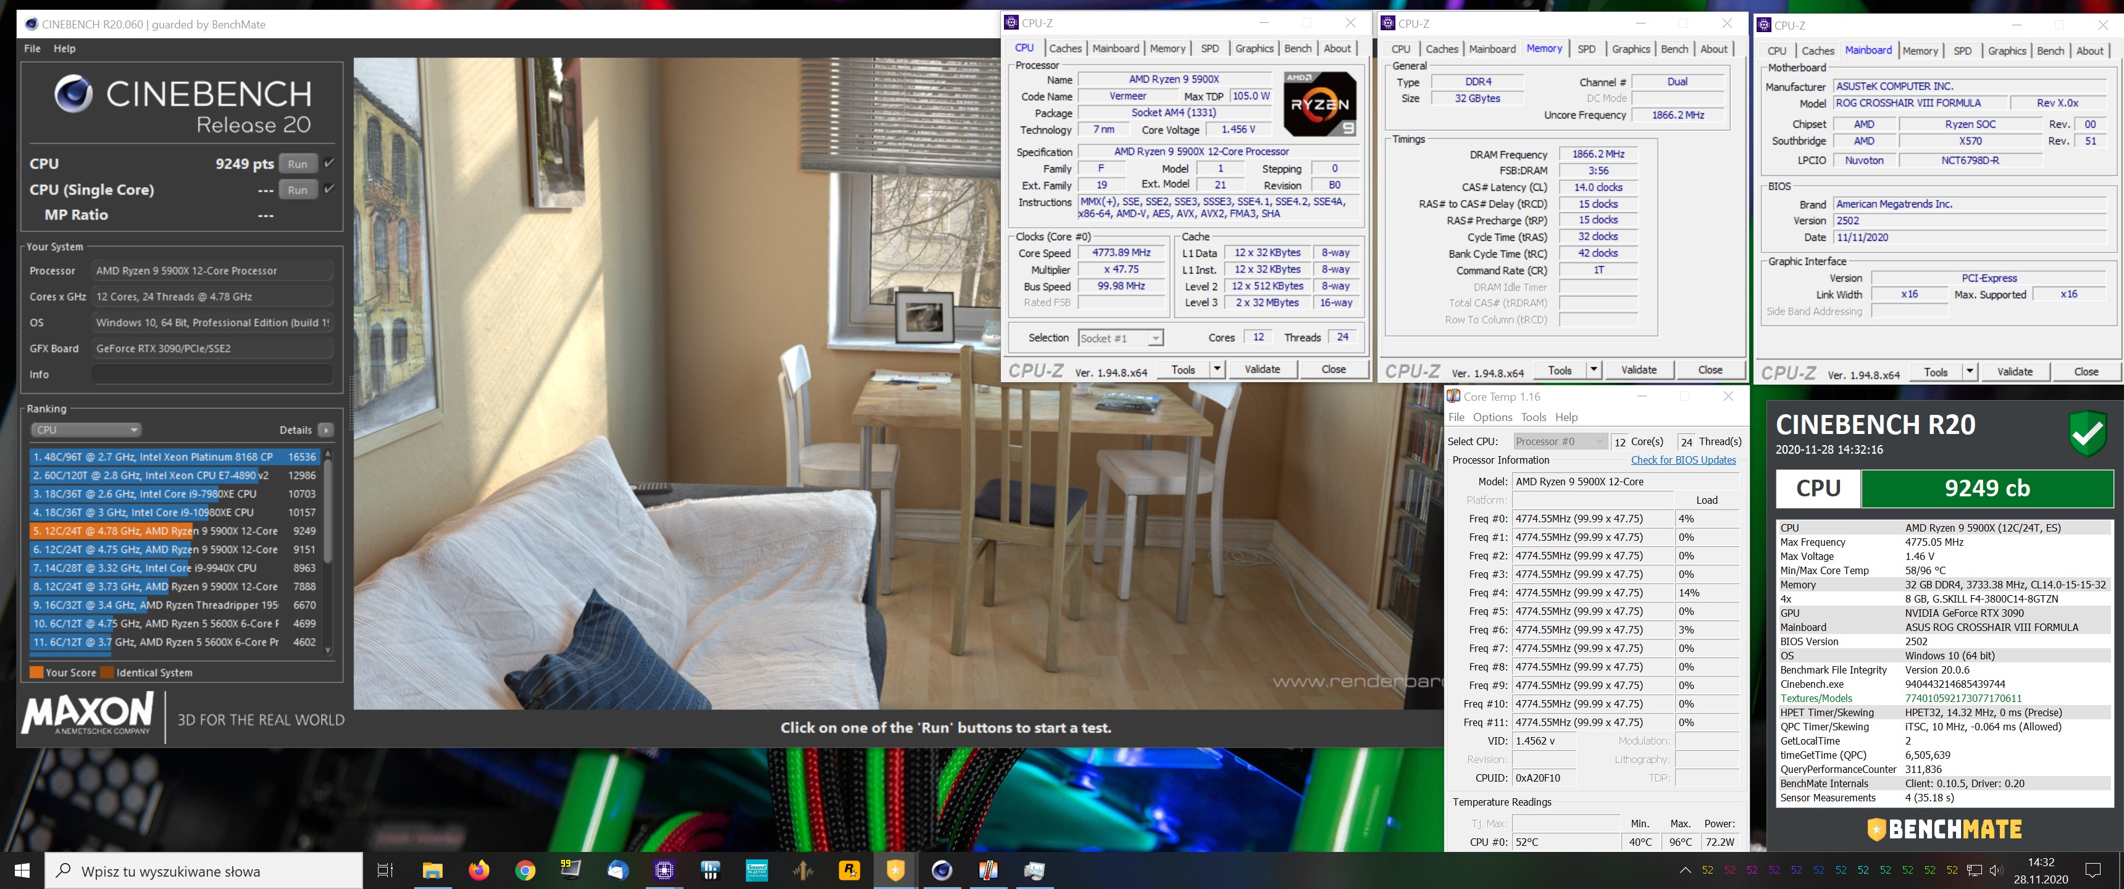Run the Cinebench CPU multi-core test
This screenshot has width=2124, height=889.
pyautogui.click(x=298, y=163)
